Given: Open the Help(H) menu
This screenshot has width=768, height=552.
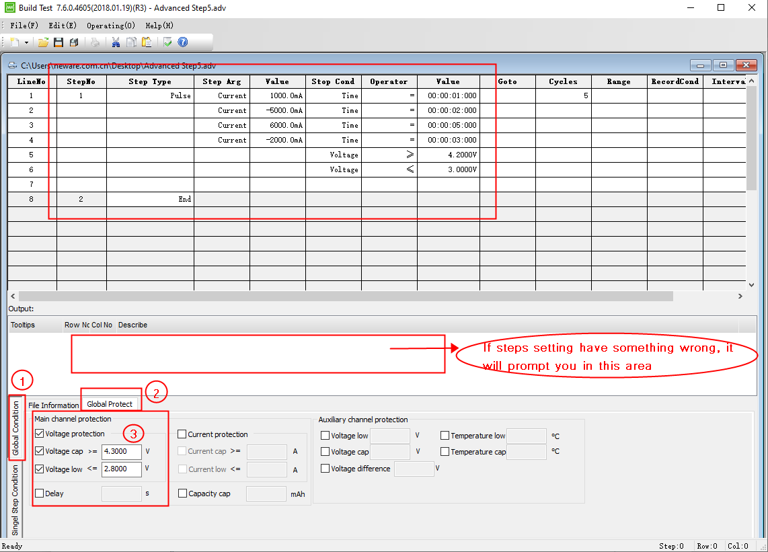Looking at the screenshot, I should coord(159,26).
